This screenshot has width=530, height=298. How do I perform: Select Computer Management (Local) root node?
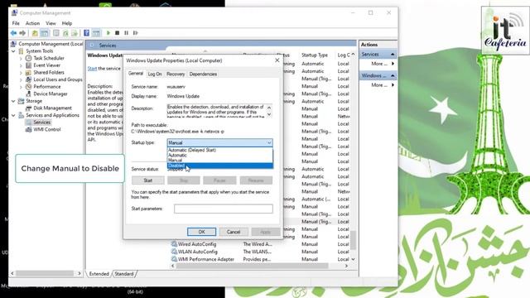(51, 44)
